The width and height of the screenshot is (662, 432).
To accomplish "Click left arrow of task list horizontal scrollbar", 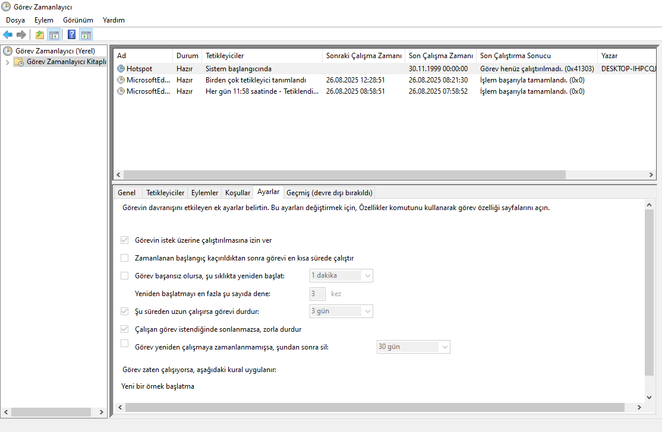I will tap(119, 174).
